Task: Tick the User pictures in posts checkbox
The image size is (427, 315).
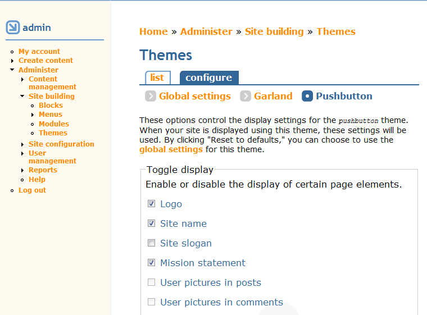Action: point(151,282)
